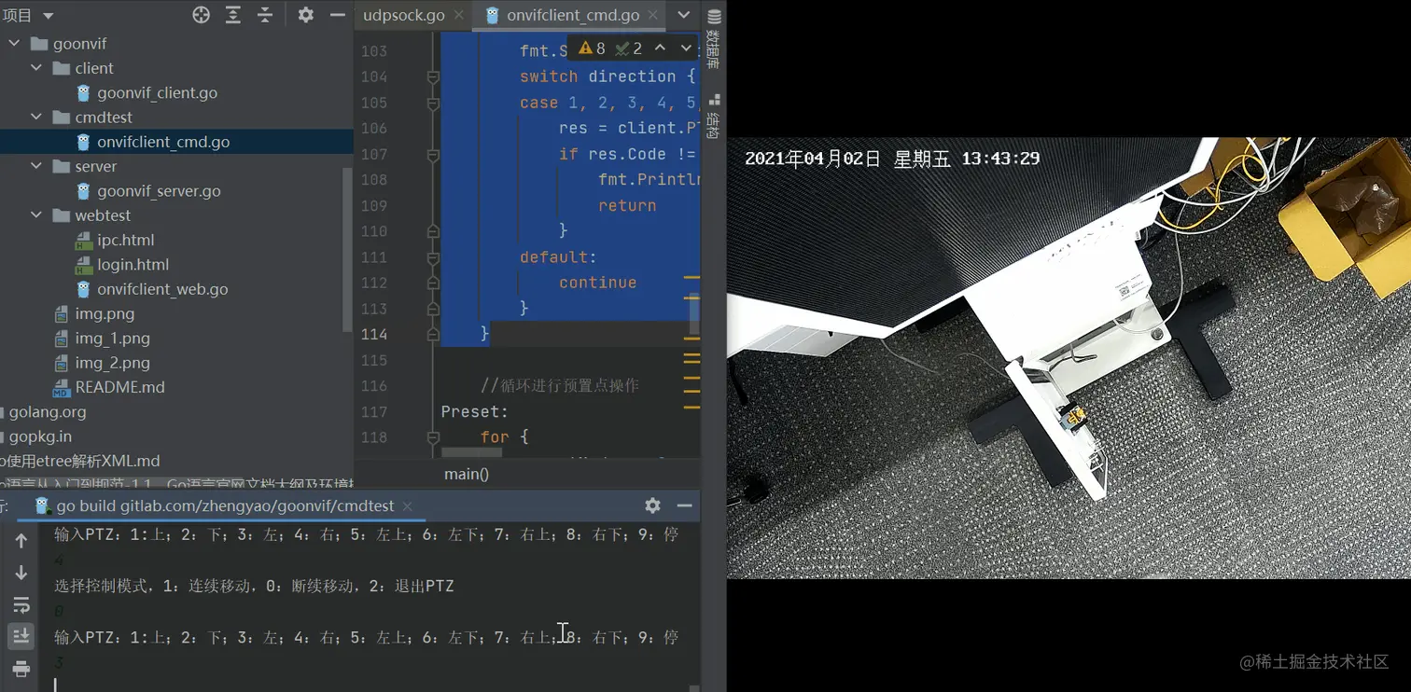
Task: Collapse the server folder in the tree
Action: pyautogui.click(x=35, y=166)
